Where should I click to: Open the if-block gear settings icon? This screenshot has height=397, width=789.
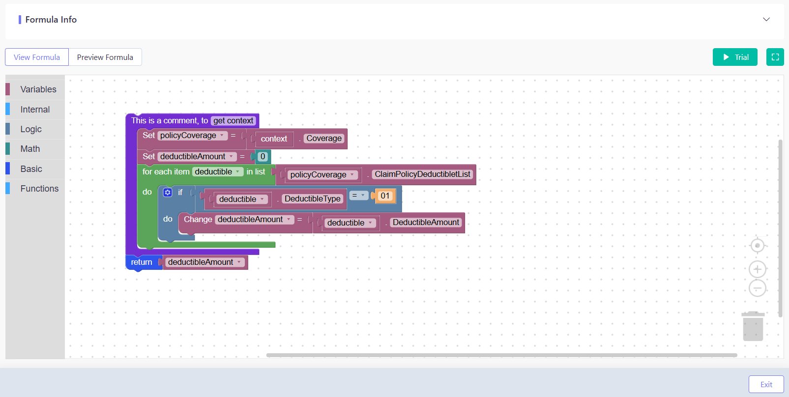pyautogui.click(x=168, y=192)
